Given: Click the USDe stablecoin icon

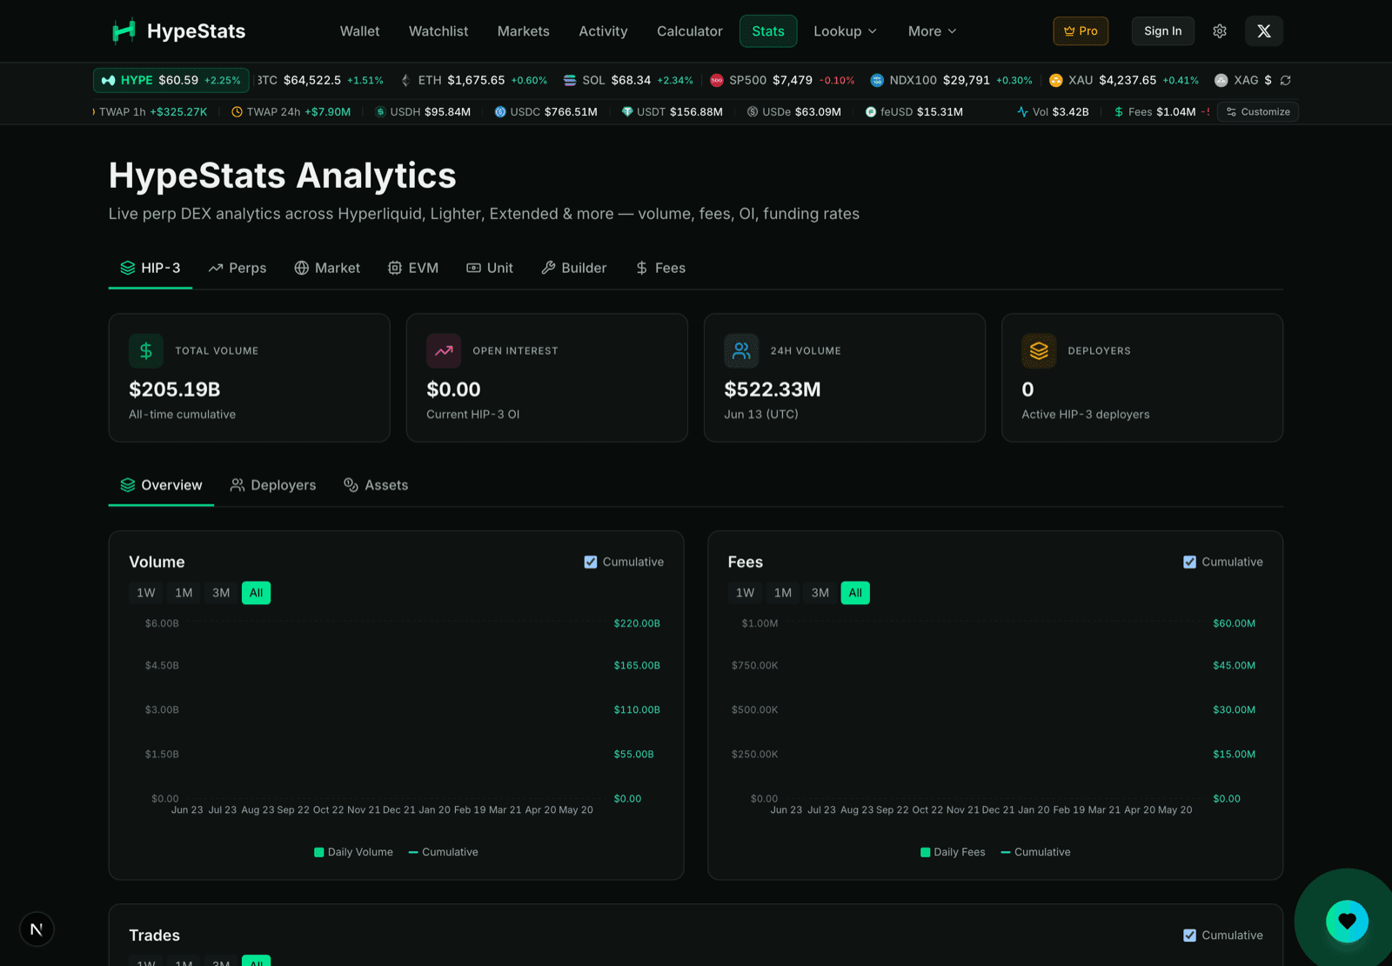Looking at the screenshot, I should click(753, 112).
